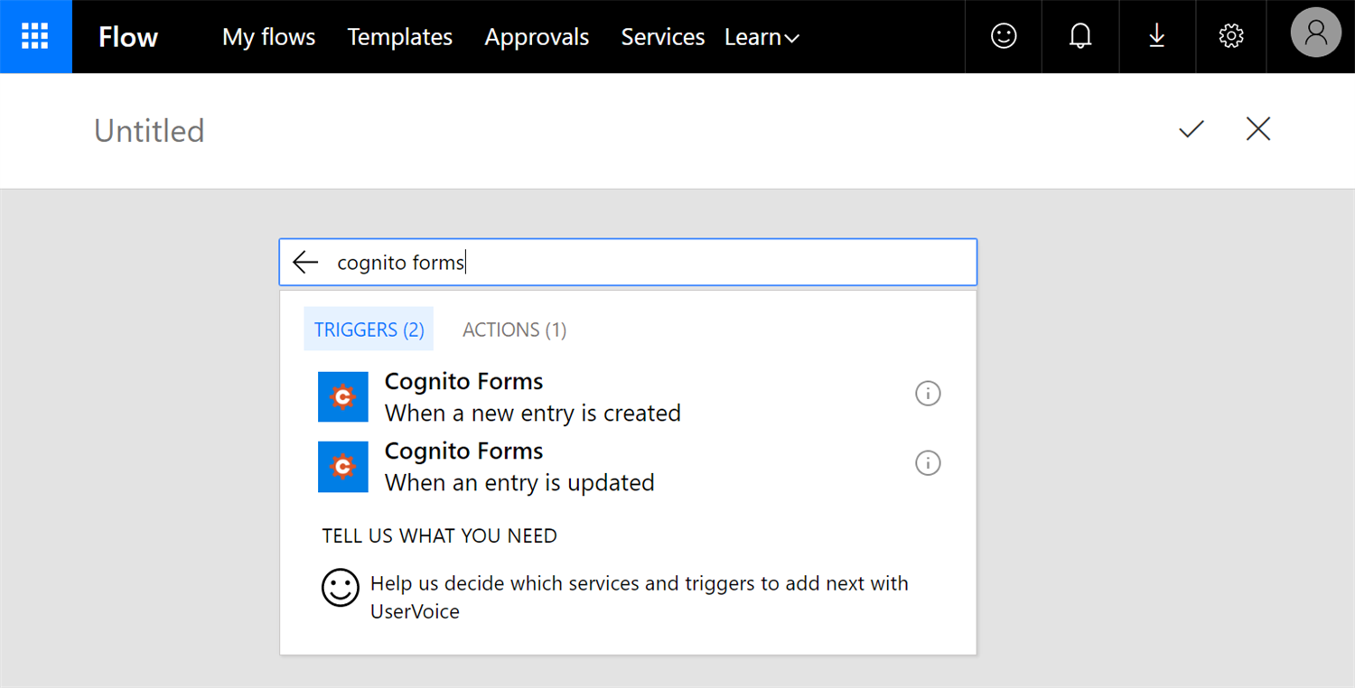Show info for 'When an entry is updated'

928,463
